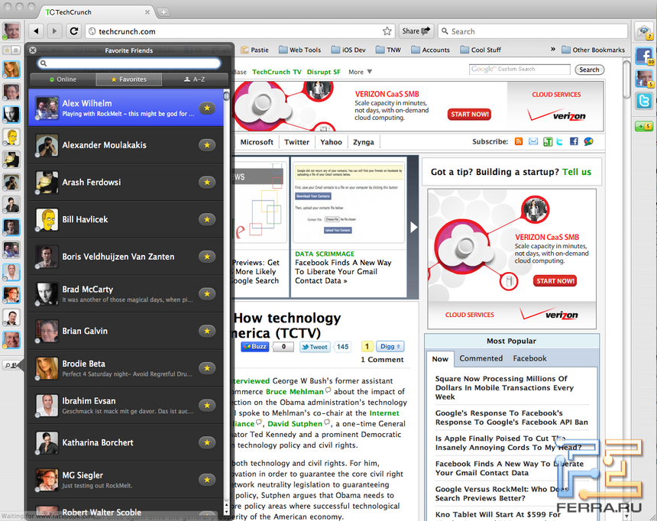The height and width of the screenshot is (521, 657).
Task: Open a new tab with the plus button
Action: click(163, 12)
